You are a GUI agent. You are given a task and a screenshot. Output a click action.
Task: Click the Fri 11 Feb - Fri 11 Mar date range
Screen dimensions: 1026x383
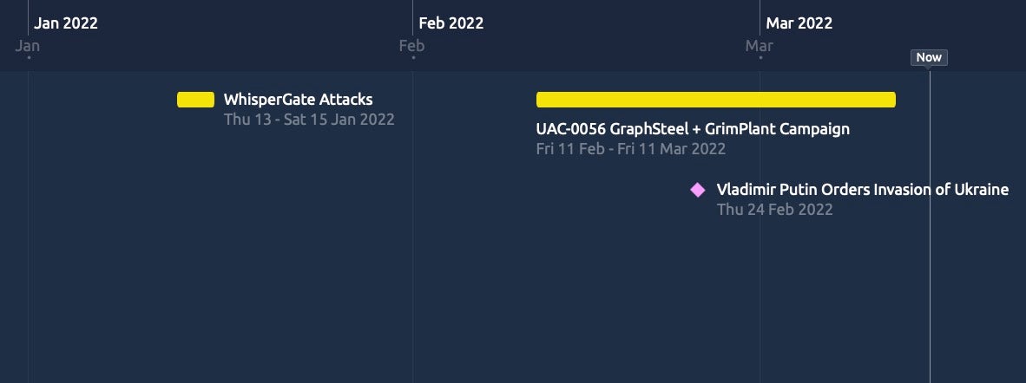coord(630,149)
